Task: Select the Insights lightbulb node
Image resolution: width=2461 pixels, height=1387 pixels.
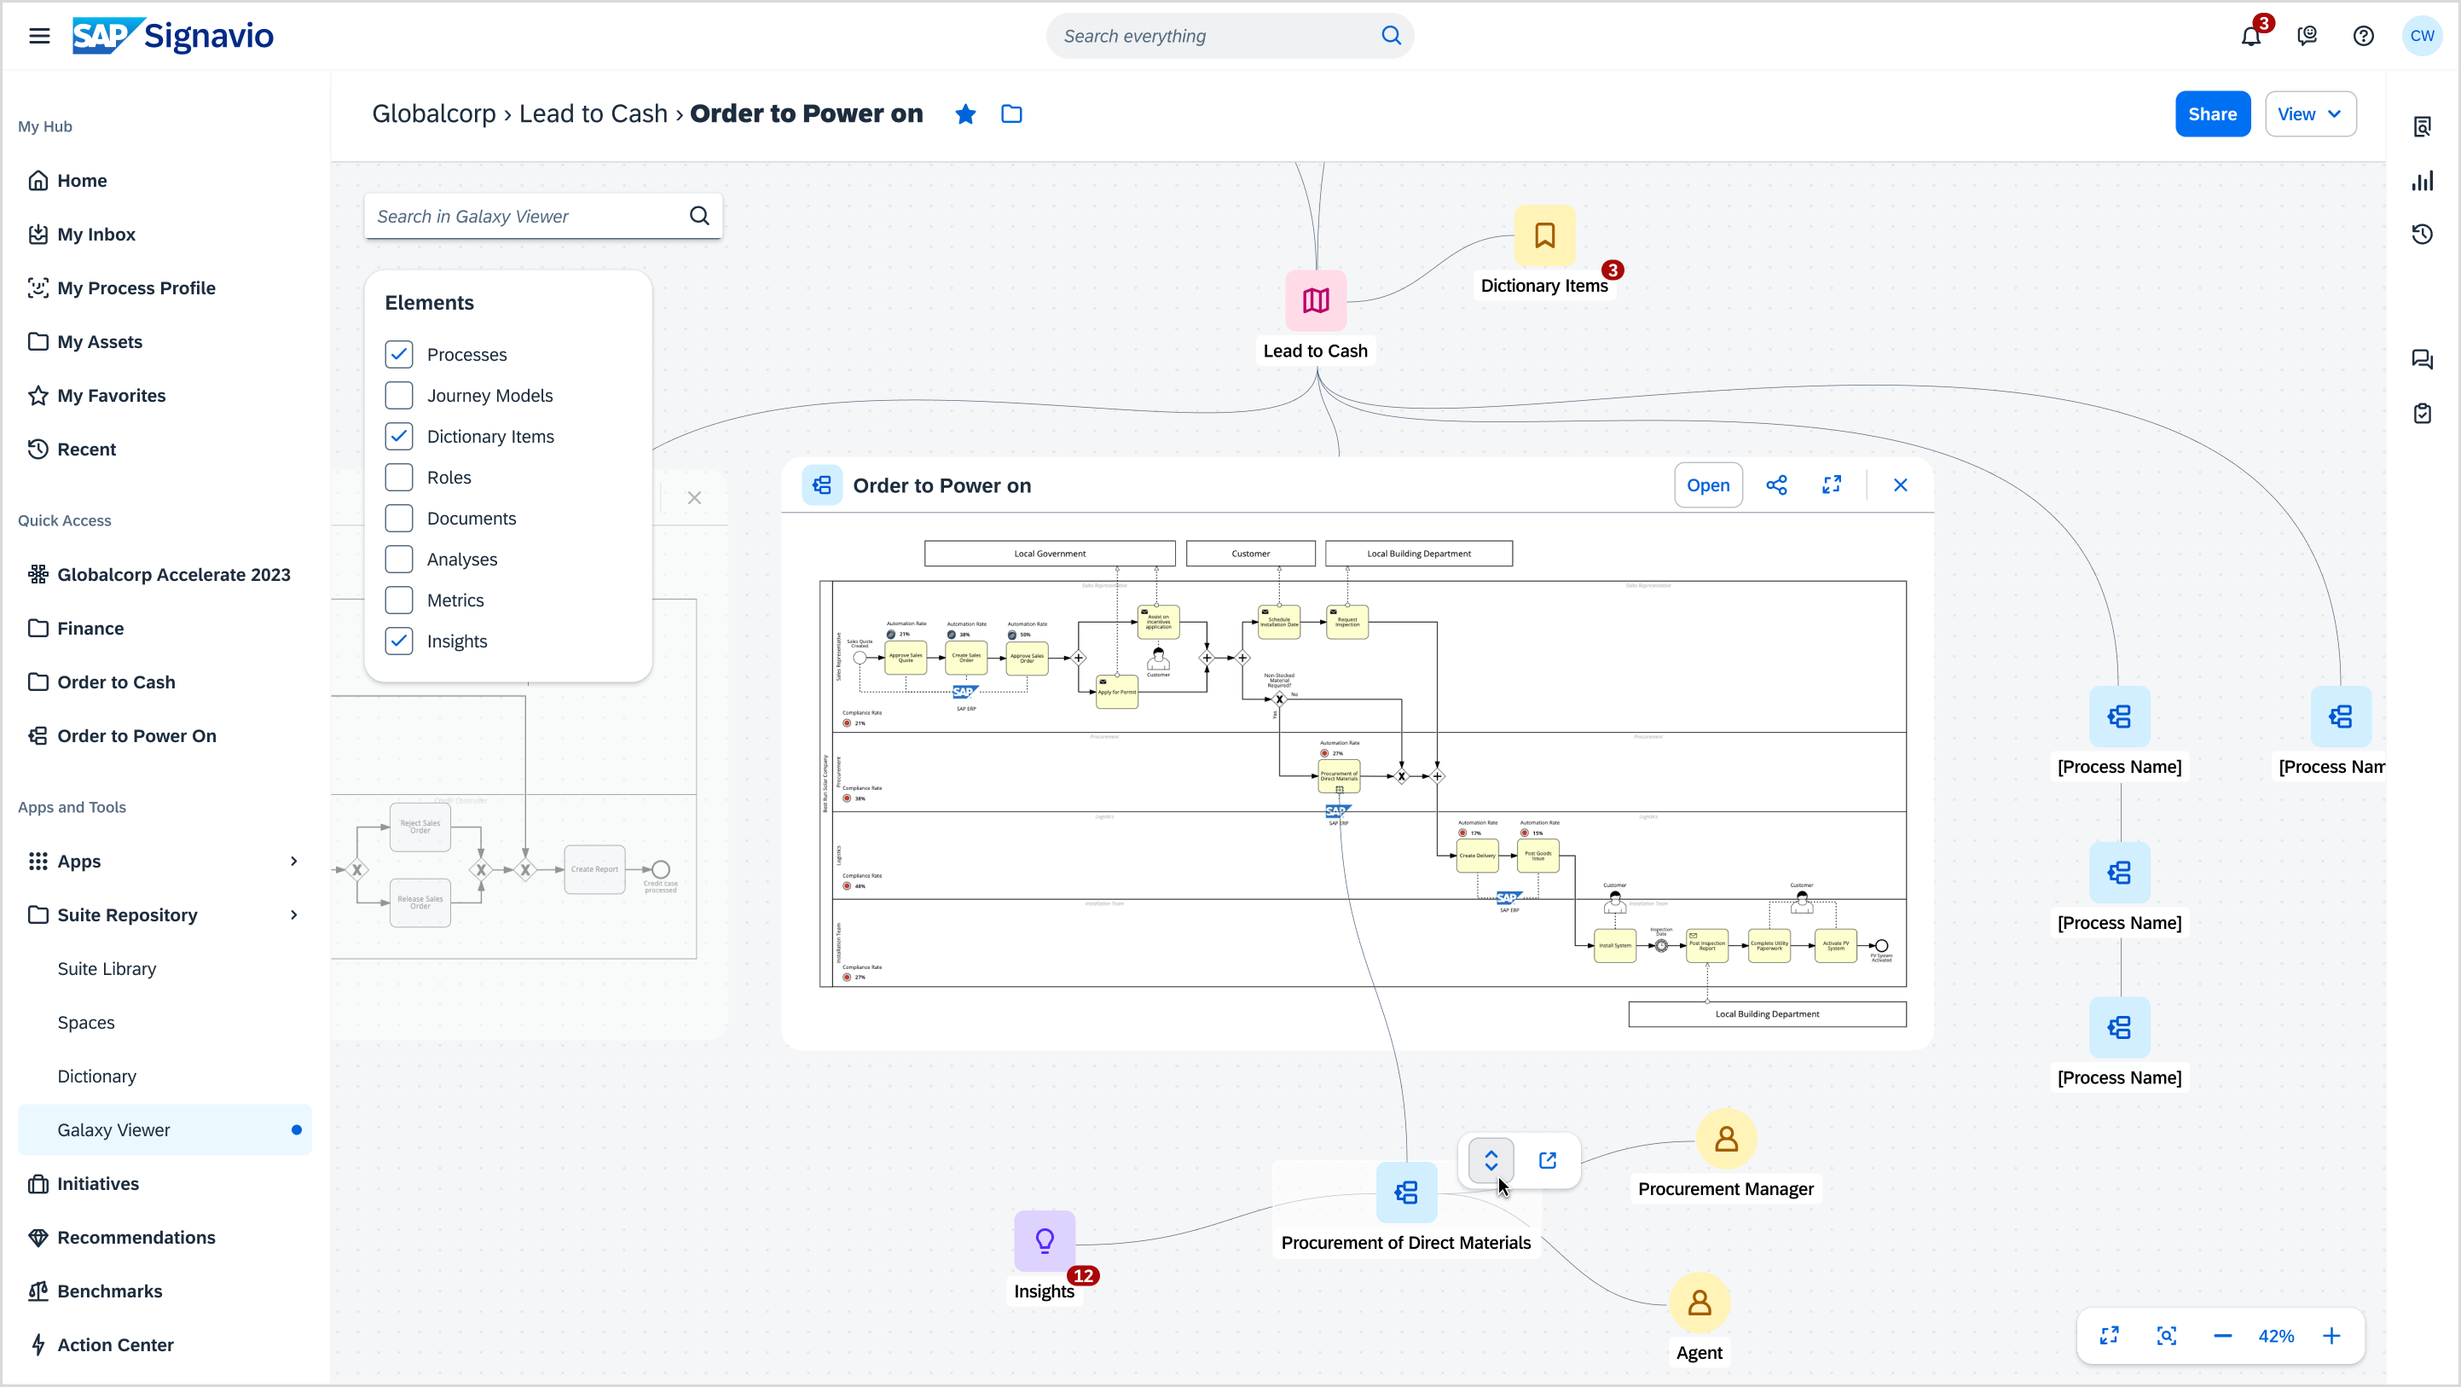Action: (1045, 1242)
